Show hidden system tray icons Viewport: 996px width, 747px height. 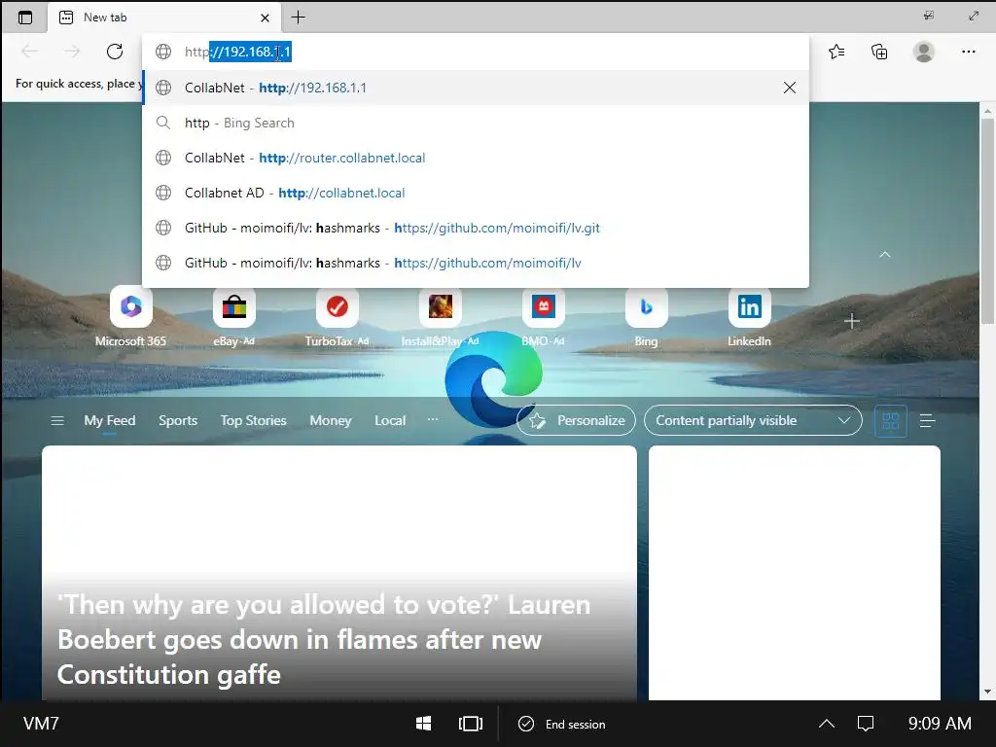point(827,724)
